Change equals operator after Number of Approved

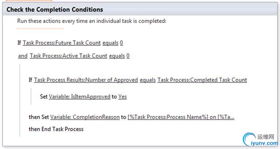click(x=148, y=80)
